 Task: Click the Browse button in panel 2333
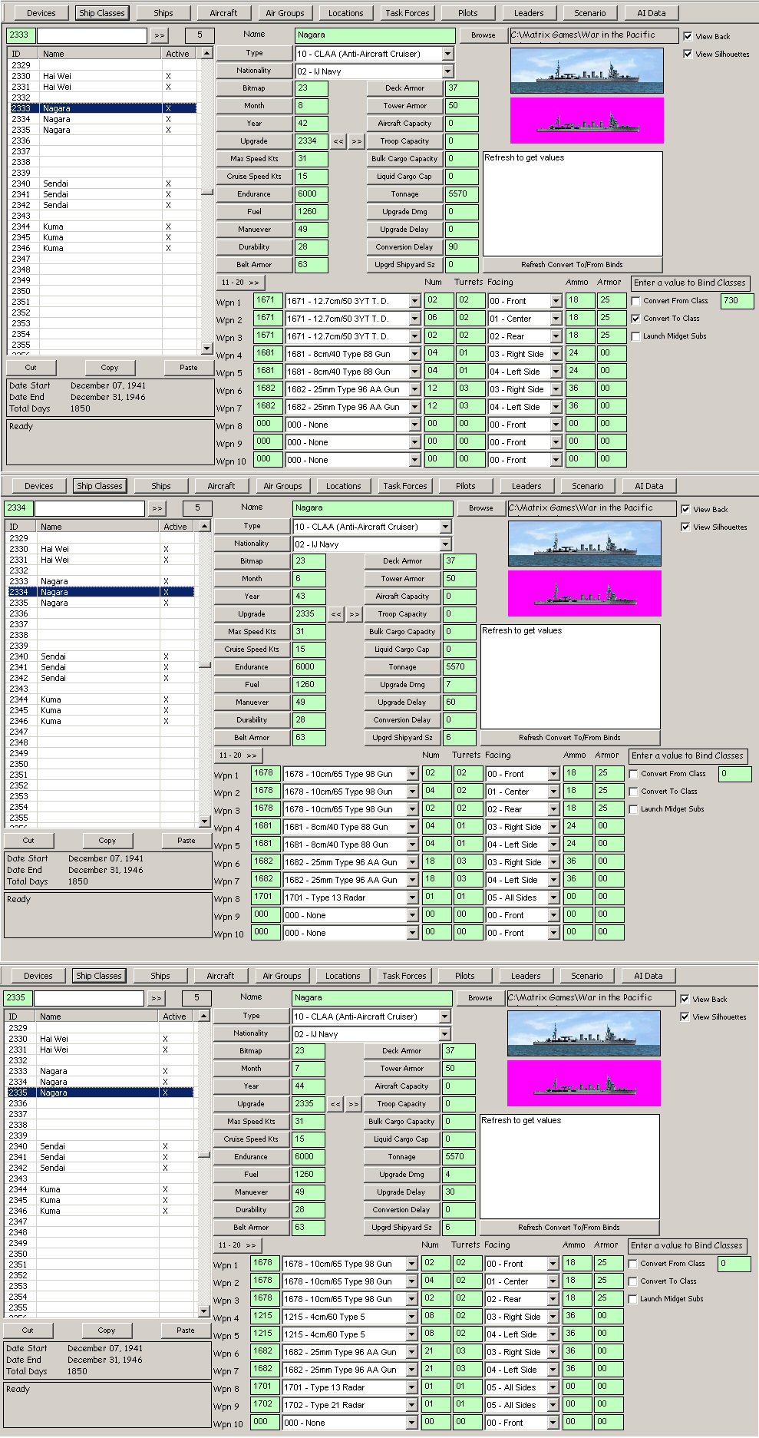pos(483,35)
